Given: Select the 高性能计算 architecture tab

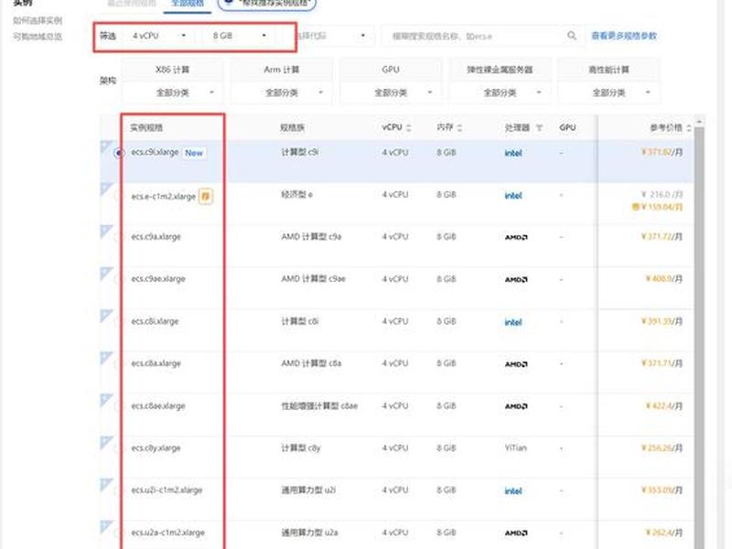Looking at the screenshot, I should 608,70.
